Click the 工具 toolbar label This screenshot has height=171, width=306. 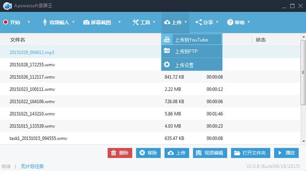[145, 22]
